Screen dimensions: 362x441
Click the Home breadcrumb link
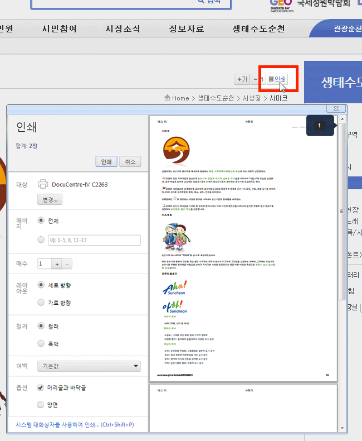180,98
